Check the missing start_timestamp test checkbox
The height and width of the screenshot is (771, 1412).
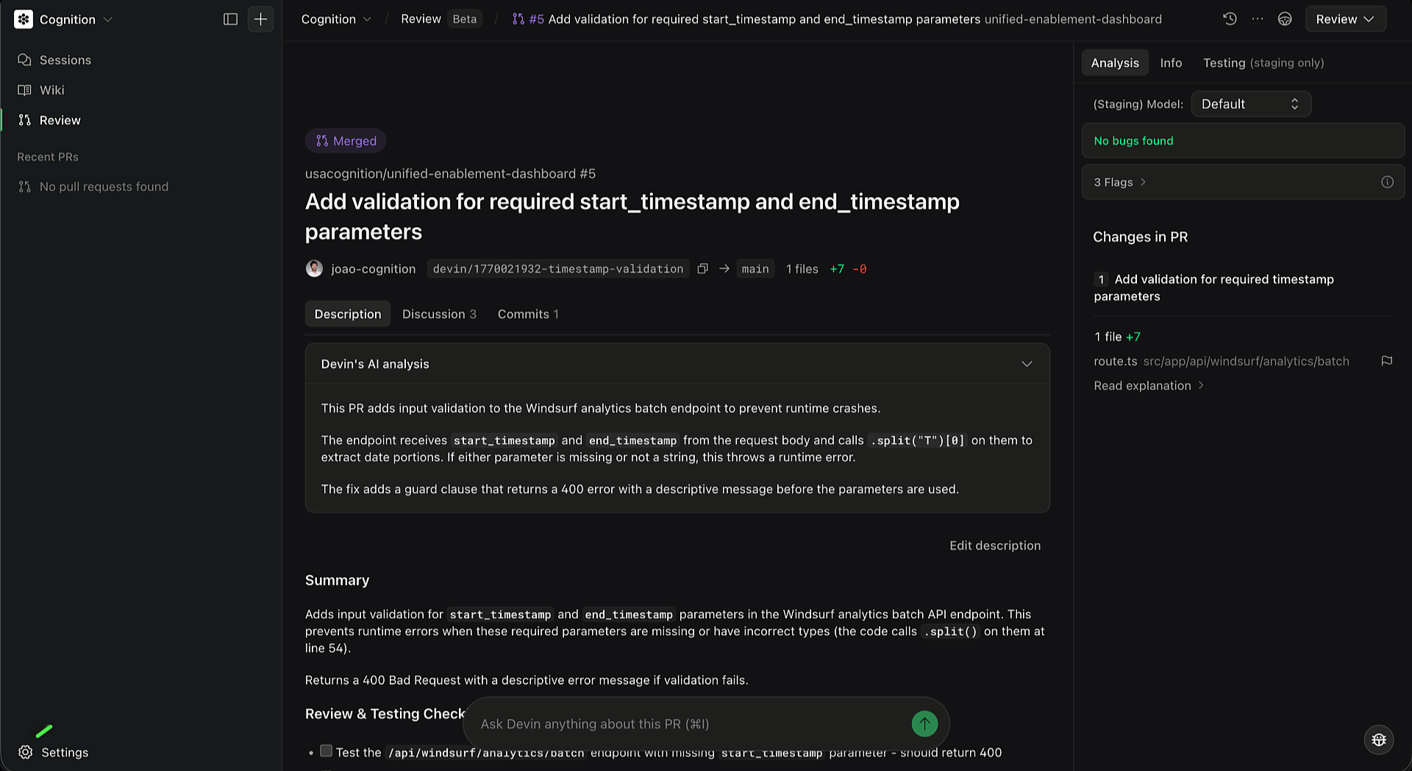(327, 751)
